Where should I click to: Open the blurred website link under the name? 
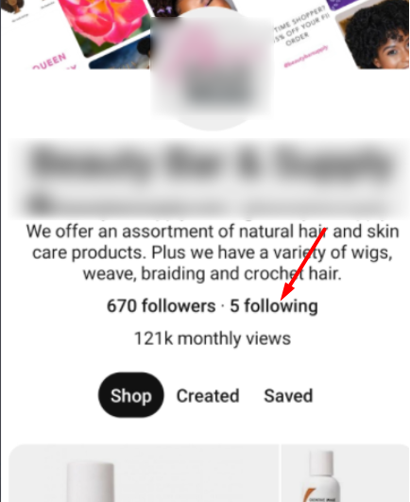click(x=315, y=206)
